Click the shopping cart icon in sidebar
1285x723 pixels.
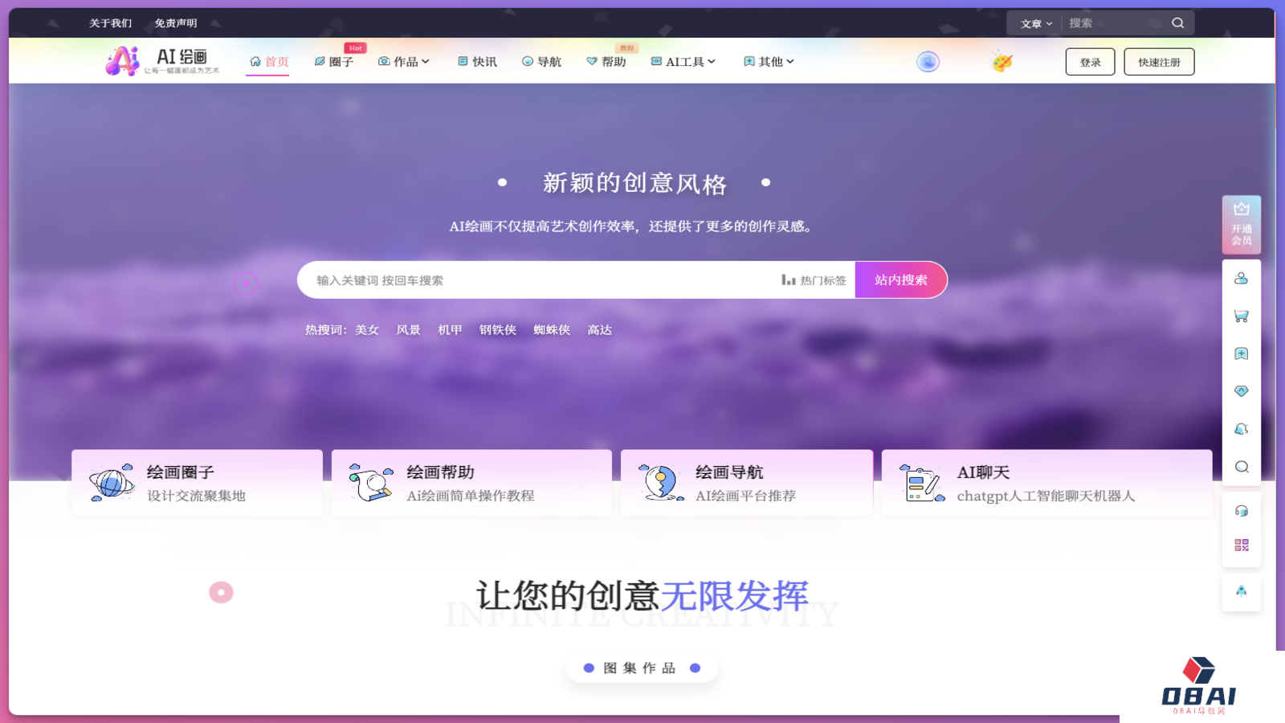point(1241,316)
